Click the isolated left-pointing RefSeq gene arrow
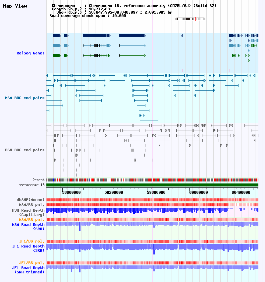Viewport: 265px width, 282px height. point(182,35)
